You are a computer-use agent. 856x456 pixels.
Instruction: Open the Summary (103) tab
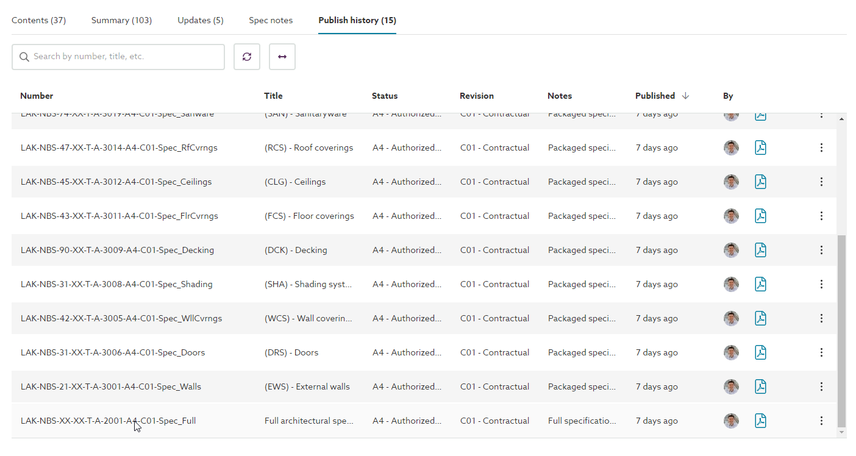[121, 20]
